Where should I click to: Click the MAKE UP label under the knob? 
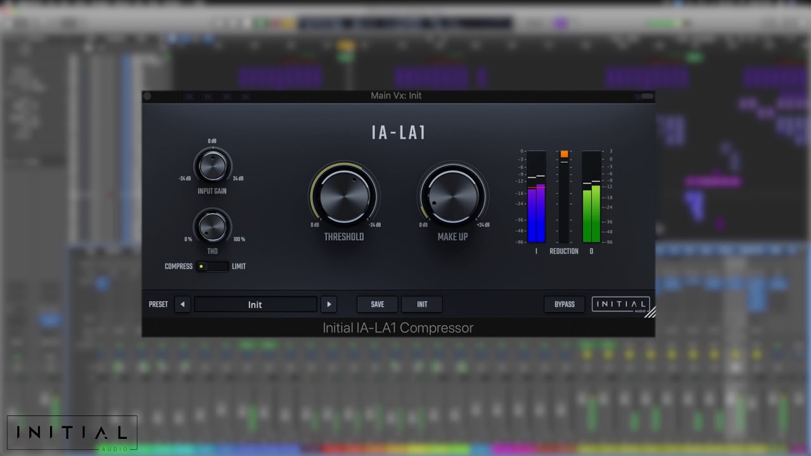coord(452,237)
